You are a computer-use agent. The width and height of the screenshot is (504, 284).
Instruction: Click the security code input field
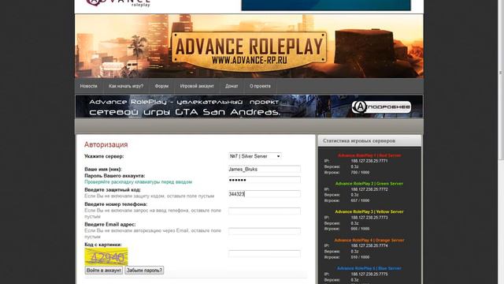265,194
